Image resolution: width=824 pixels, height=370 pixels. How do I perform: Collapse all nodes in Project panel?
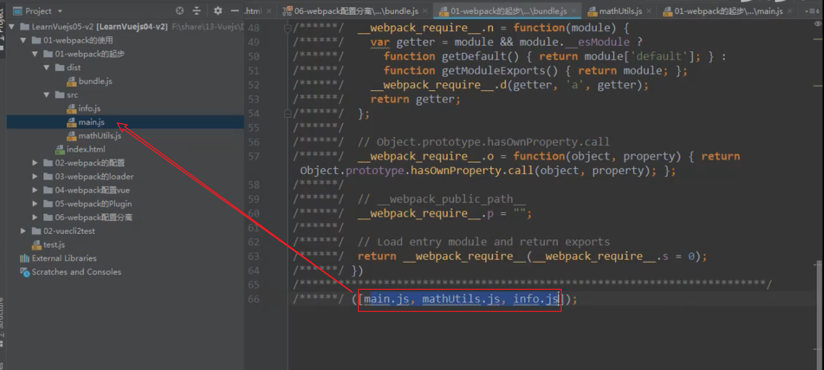coord(197,11)
